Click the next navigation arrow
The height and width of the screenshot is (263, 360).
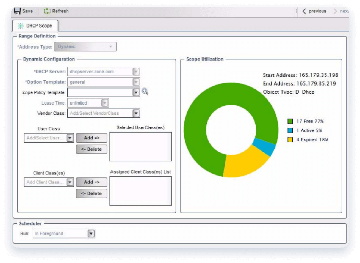(x=336, y=11)
